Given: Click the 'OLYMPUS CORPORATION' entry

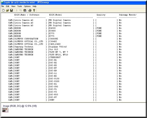Looking at the screenshot, I should (x=26, y=39).
